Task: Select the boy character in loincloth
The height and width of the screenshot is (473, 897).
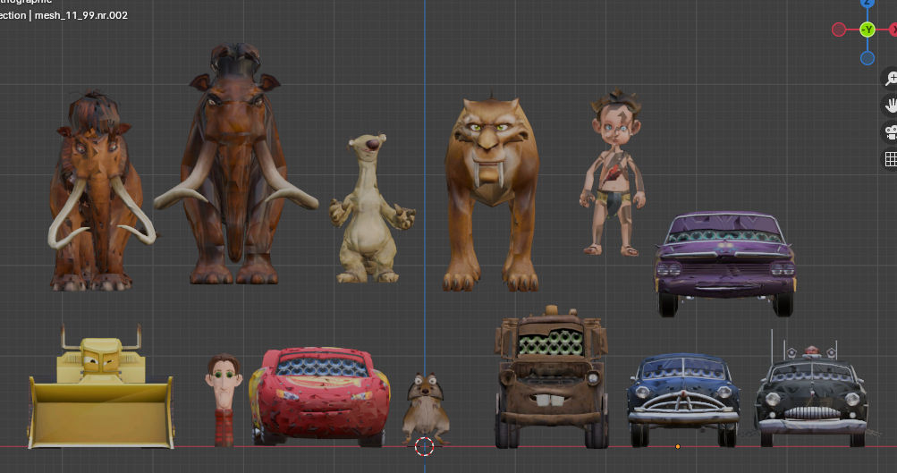Action: coord(614,173)
